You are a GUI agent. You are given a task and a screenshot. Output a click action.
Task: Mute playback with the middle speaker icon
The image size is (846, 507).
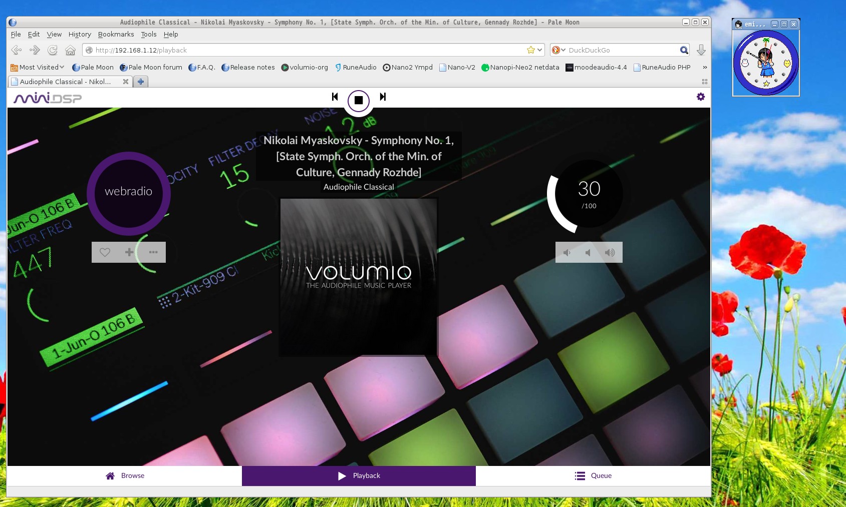point(588,252)
